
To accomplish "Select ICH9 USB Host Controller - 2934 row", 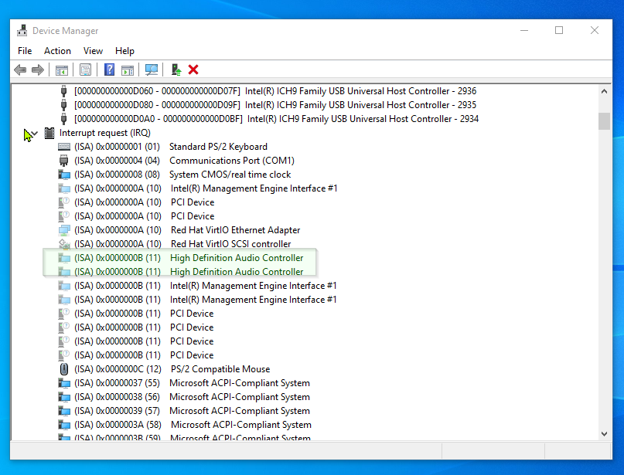I will coord(276,119).
